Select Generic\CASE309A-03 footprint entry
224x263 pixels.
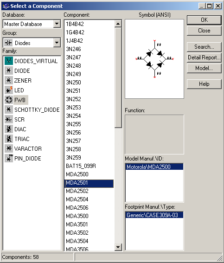154,215
